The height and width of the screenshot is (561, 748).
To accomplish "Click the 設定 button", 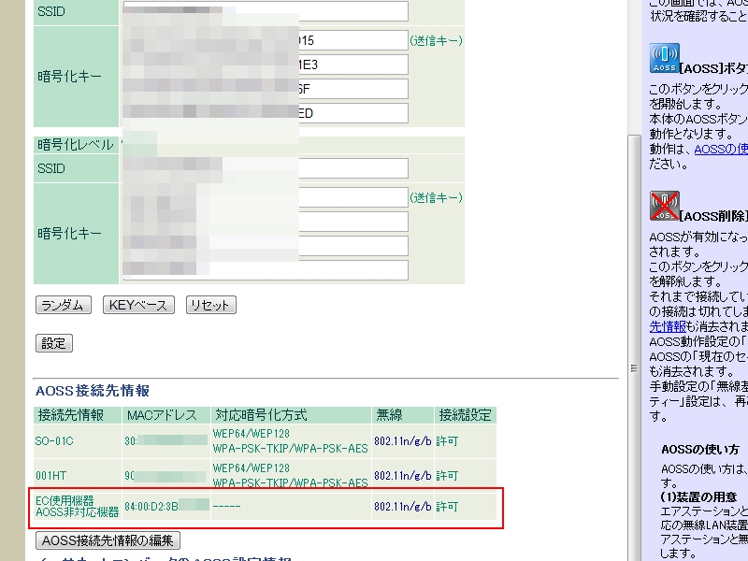I will point(54,343).
